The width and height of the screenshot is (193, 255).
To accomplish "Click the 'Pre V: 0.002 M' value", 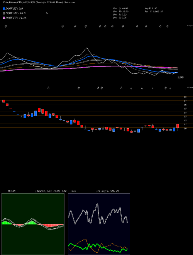I will tap(153, 12).
